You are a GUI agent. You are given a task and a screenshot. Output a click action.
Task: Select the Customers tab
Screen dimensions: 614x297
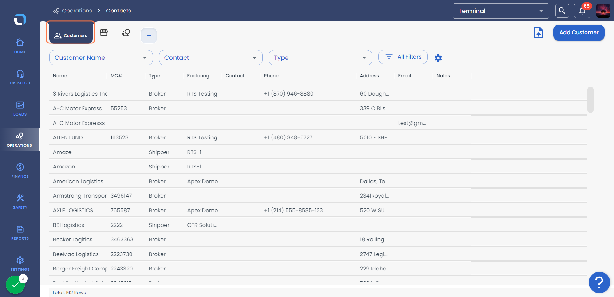pyautogui.click(x=71, y=32)
